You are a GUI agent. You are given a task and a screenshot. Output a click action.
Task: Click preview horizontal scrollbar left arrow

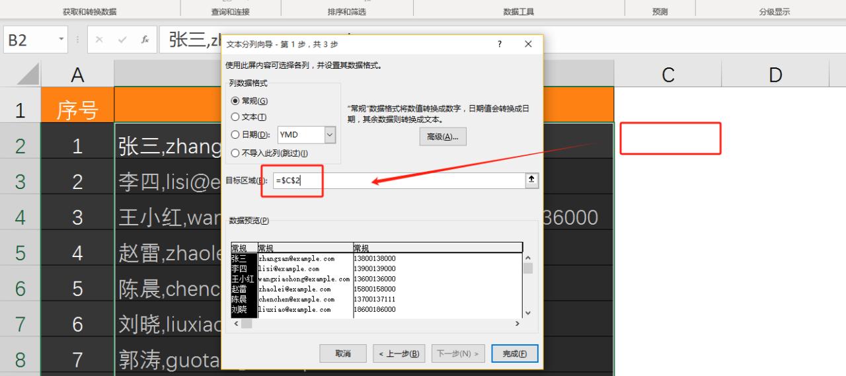(236, 324)
